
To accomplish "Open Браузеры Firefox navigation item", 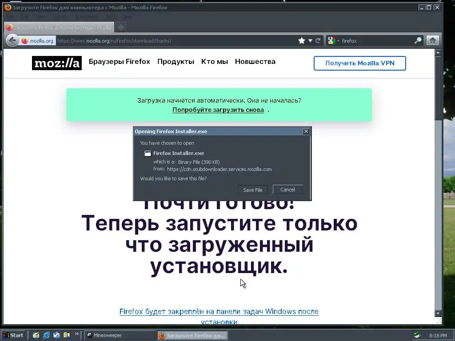I will coord(119,62).
